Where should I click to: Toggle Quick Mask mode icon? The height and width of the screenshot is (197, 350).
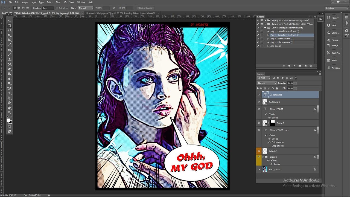pos(9,127)
